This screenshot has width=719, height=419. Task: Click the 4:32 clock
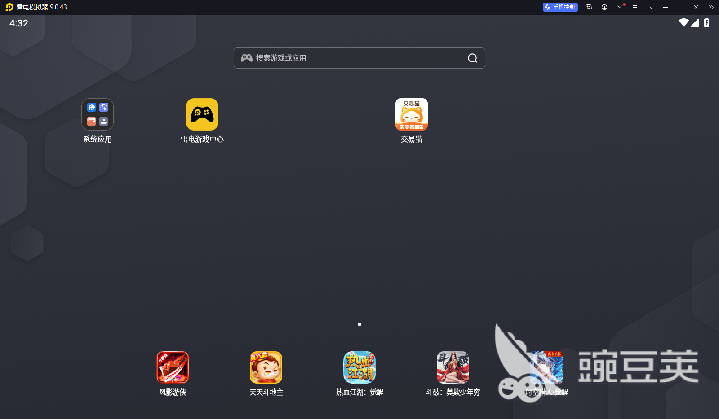point(19,23)
